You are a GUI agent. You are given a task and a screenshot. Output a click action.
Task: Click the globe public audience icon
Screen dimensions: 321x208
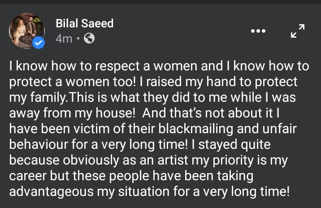pyautogui.click(x=89, y=39)
